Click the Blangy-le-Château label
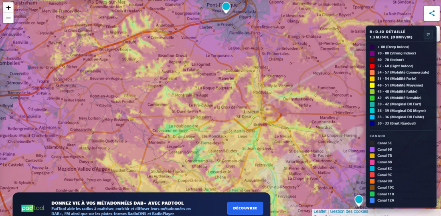Viewport: 441px width, 216px height. 304,36
